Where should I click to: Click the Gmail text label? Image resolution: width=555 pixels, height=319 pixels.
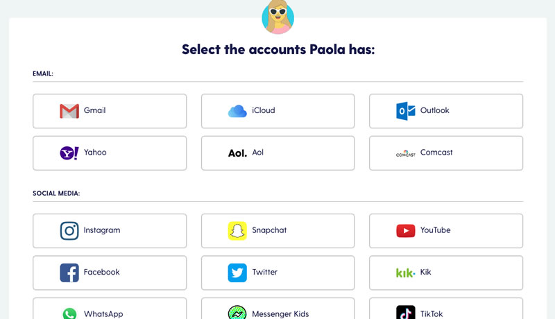coord(94,110)
